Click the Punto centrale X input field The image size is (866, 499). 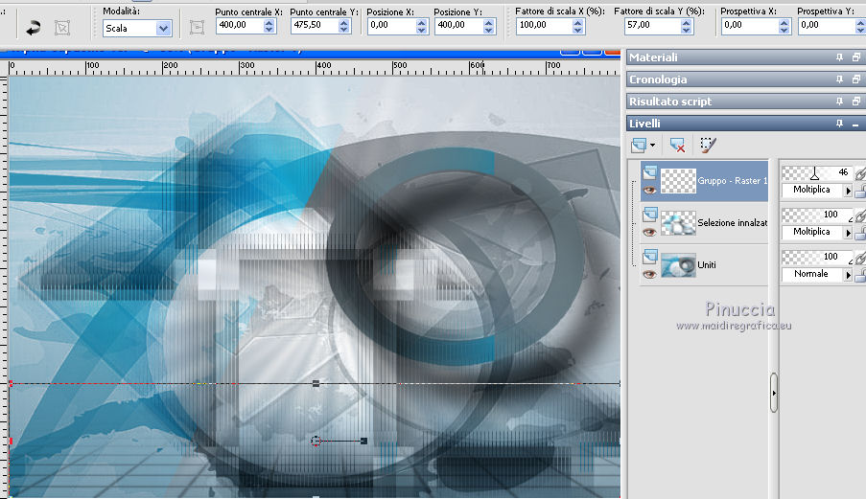coord(240,25)
